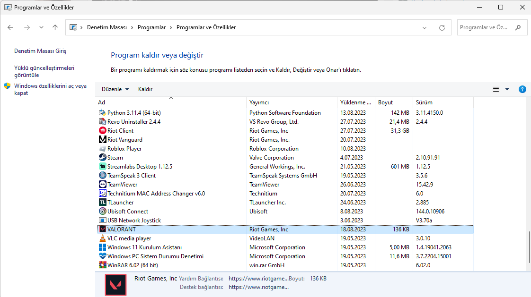Image resolution: width=531 pixels, height=297 pixels.
Task: Go up one level with up arrow
Action: 55,27
